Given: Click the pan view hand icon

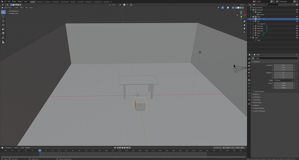Looking at the screenshot, I should click(244, 25).
